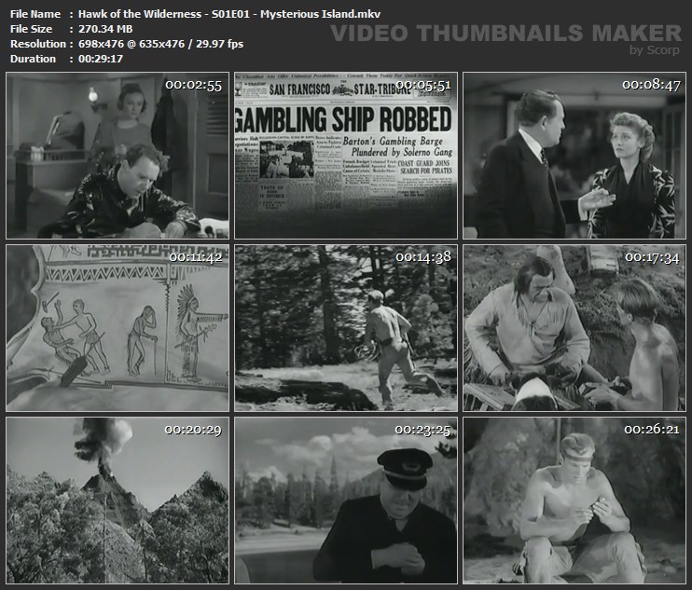Click the 'File Name' label
The height and width of the screenshot is (590, 692).
(x=35, y=14)
